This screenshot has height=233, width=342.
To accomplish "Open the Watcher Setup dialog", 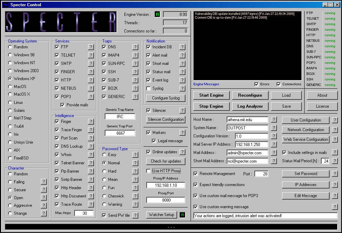I will 161,215.
